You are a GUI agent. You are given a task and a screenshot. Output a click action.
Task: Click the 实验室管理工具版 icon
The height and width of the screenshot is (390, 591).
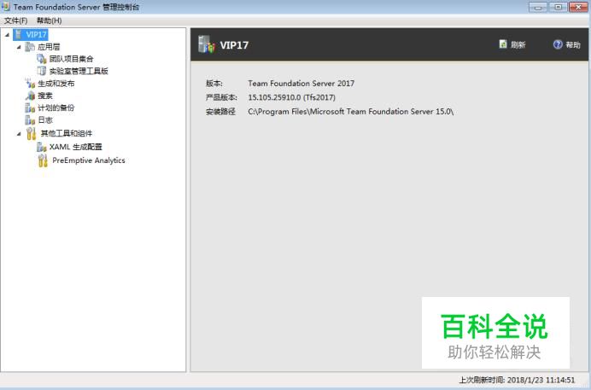coord(42,71)
